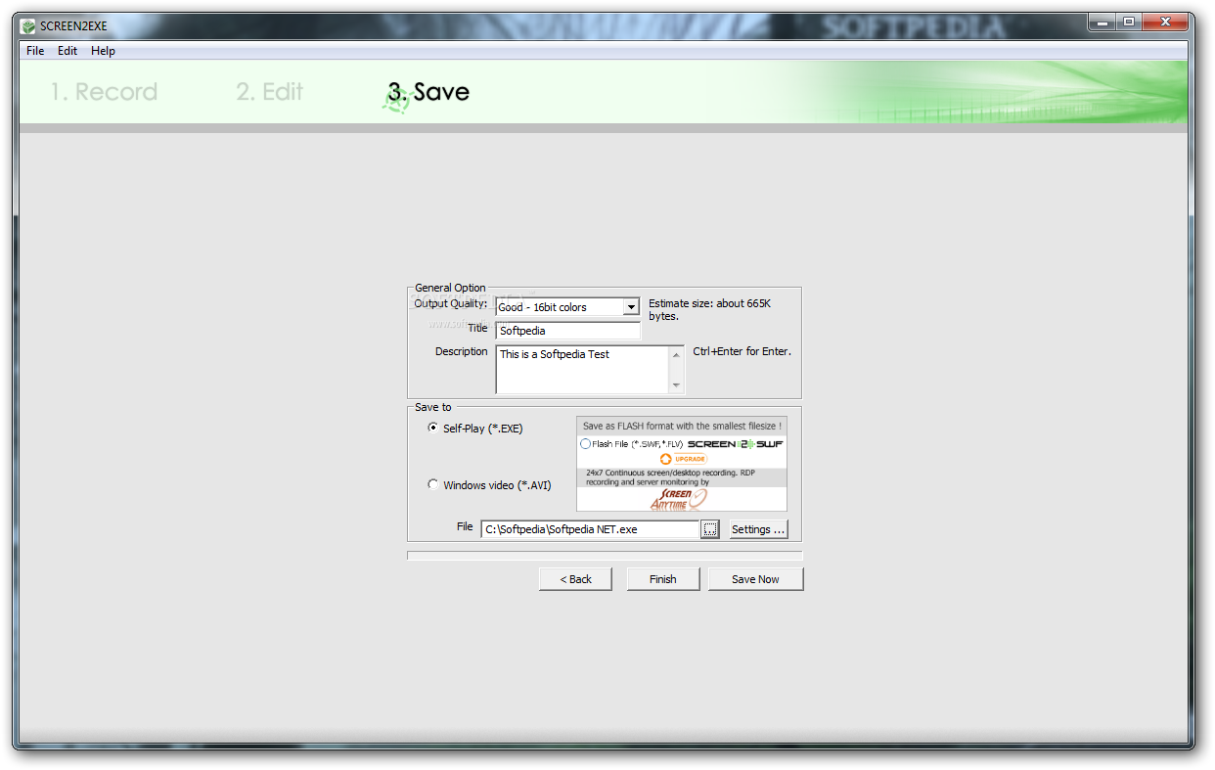Open the Output Quality dropdown

[x=631, y=307]
